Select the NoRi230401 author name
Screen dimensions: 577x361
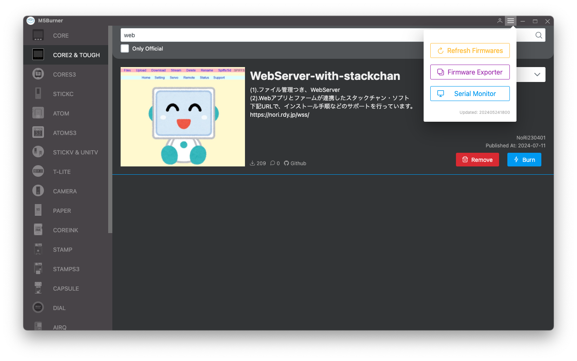pos(531,137)
